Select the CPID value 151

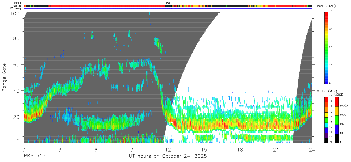coord(168,3)
